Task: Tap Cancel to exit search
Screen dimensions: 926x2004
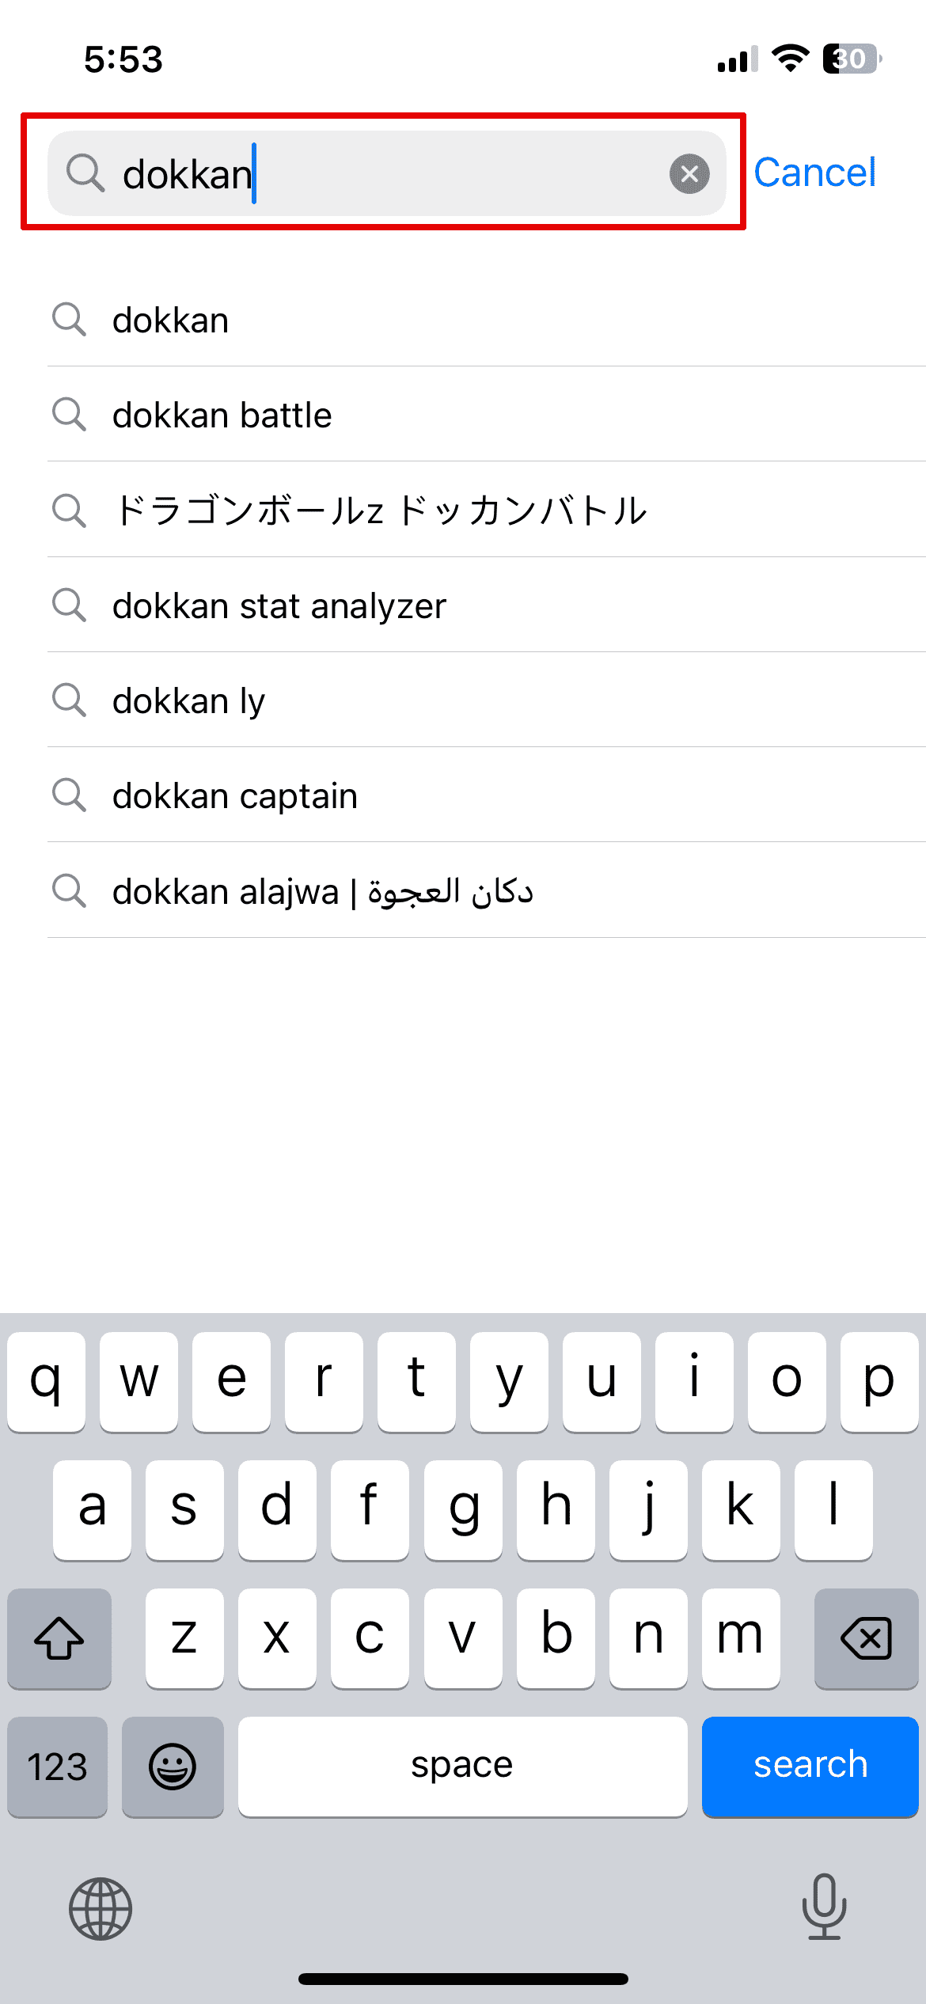Action: [814, 173]
